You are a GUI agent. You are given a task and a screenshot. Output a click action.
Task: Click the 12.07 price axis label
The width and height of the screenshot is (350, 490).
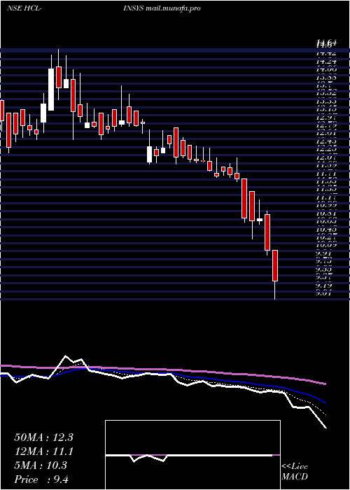click(x=326, y=157)
